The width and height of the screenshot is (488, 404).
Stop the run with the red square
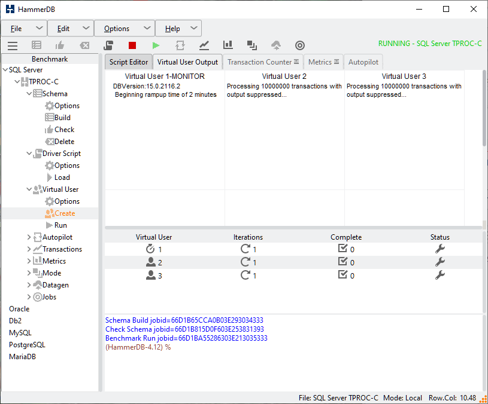[x=132, y=45]
